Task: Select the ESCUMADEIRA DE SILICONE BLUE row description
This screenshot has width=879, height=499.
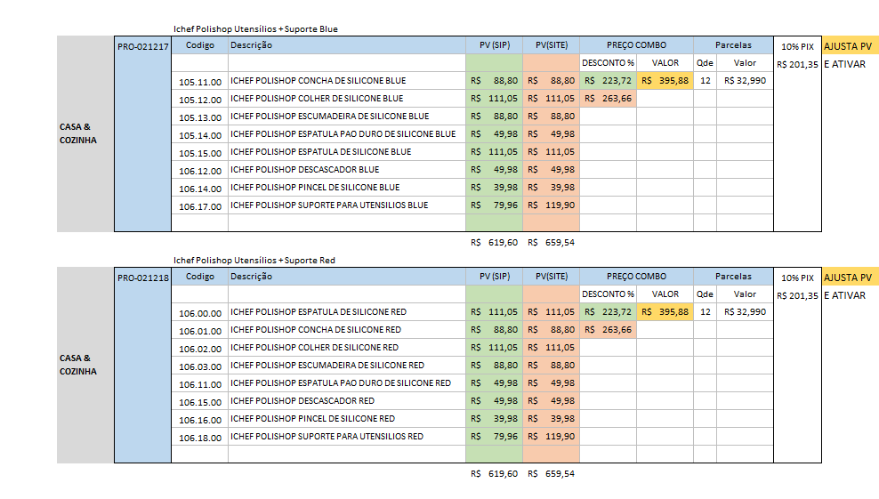Action: pyautogui.click(x=329, y=117)
